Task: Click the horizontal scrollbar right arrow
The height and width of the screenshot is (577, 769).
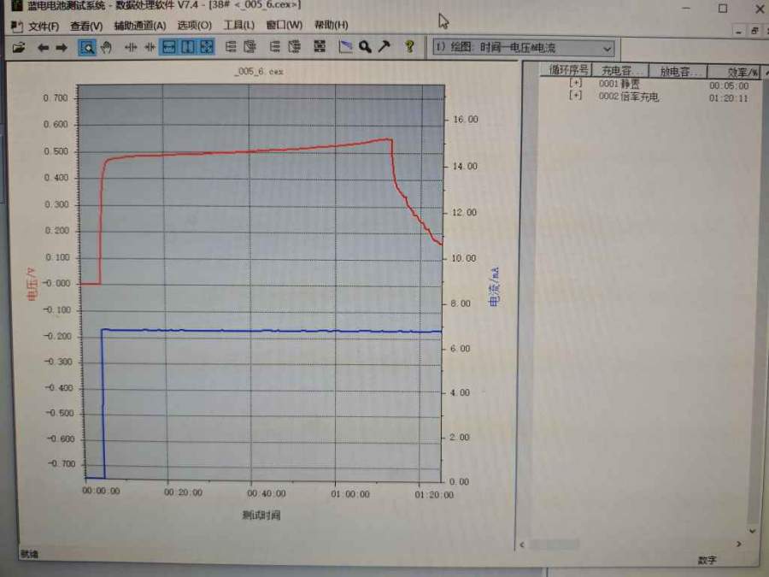Action: (738, 545)
